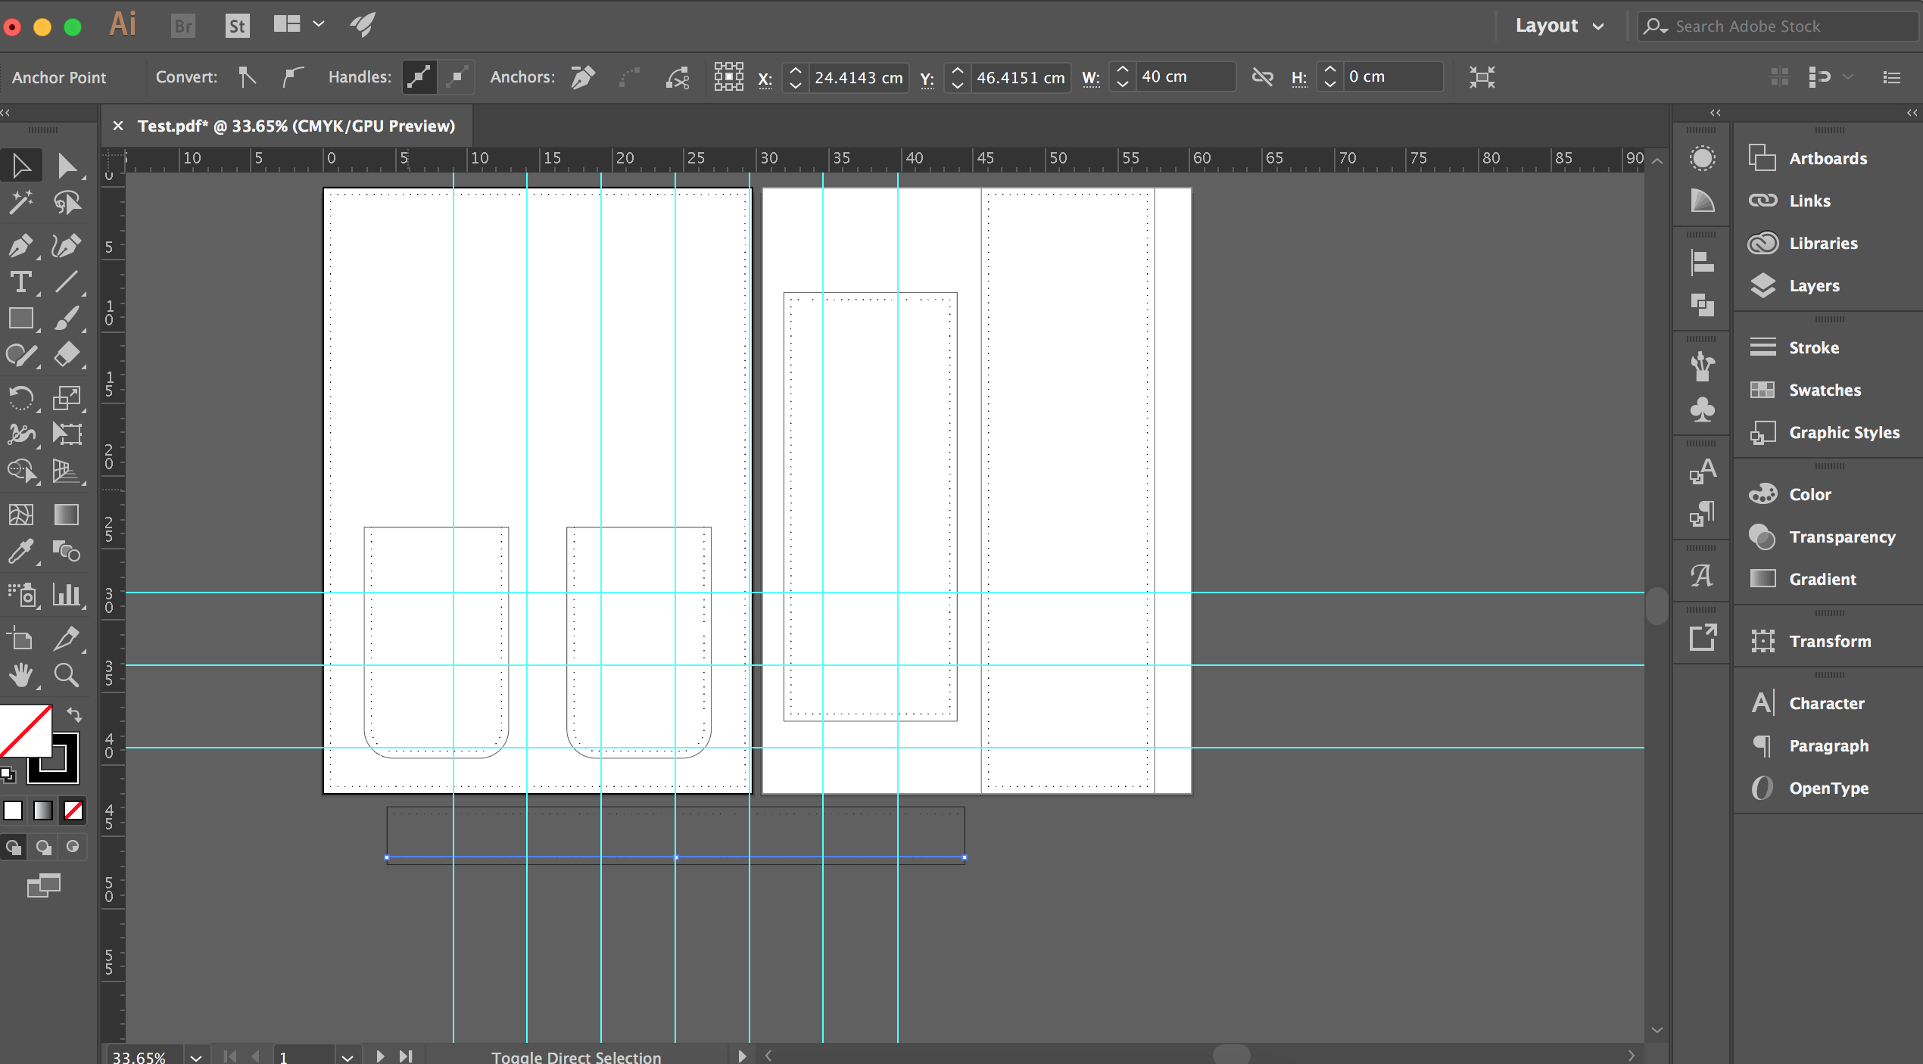Select the Pen tool

click(x=21, y=246)
